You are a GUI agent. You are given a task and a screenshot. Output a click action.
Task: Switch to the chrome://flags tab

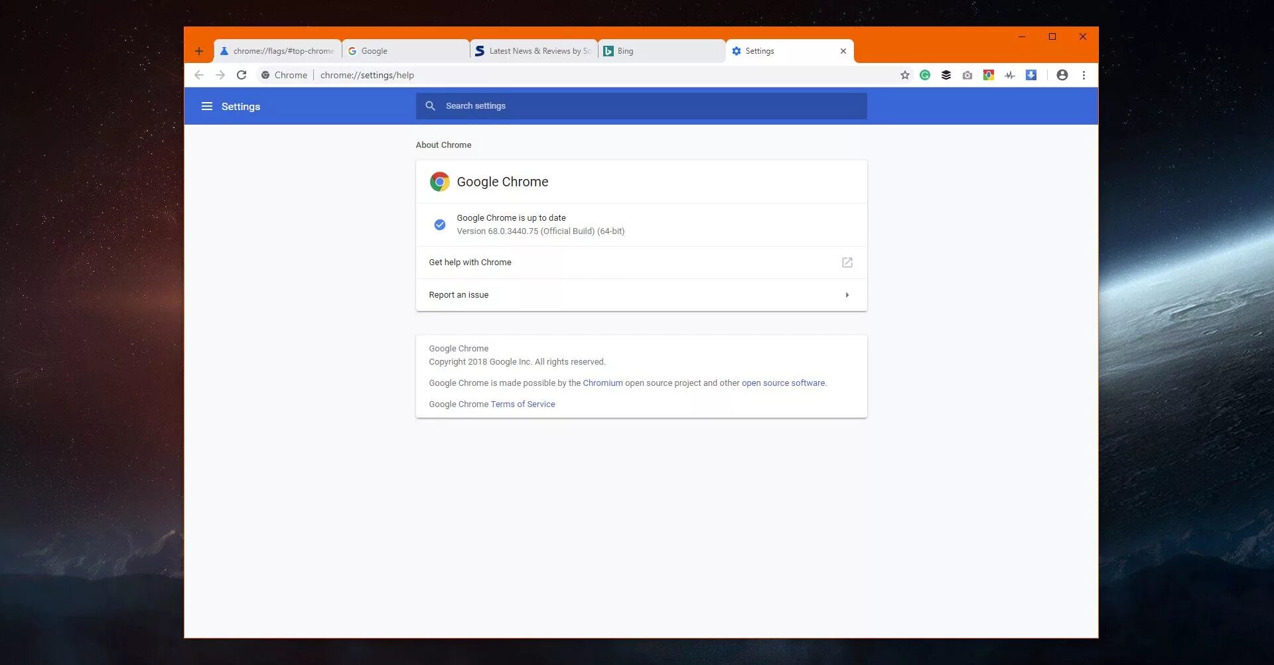[278, 51]
